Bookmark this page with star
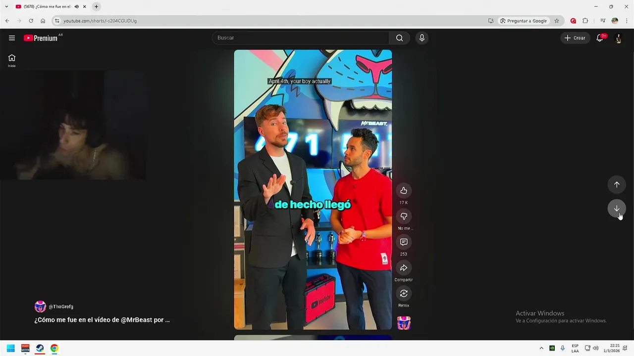This screenshot has height=356, width=634. [x=557, y=21]
